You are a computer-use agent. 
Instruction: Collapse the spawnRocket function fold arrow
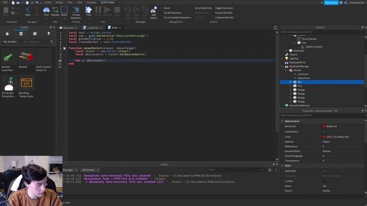point(66,48)
